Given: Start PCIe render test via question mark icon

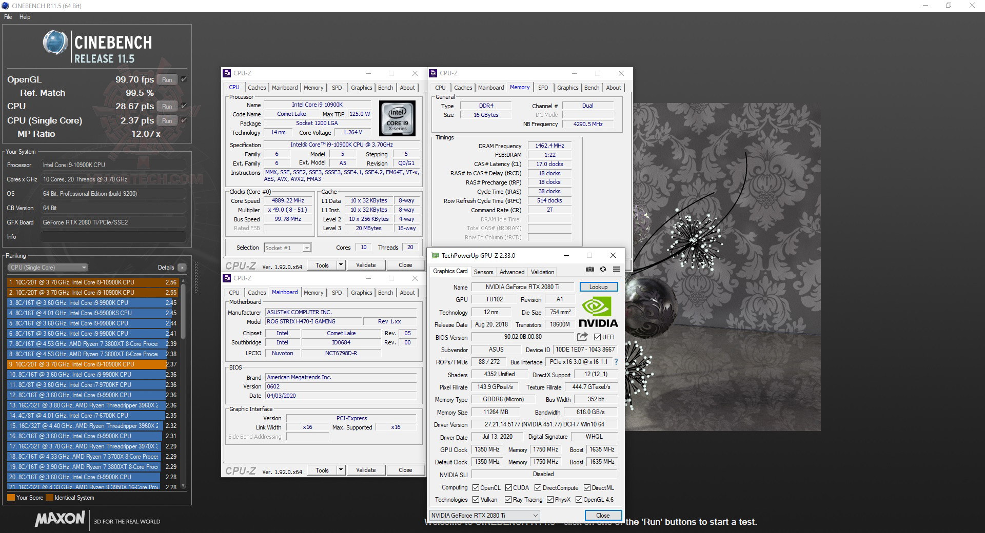Looking at the screenshot, I should (x=615, y=362).
